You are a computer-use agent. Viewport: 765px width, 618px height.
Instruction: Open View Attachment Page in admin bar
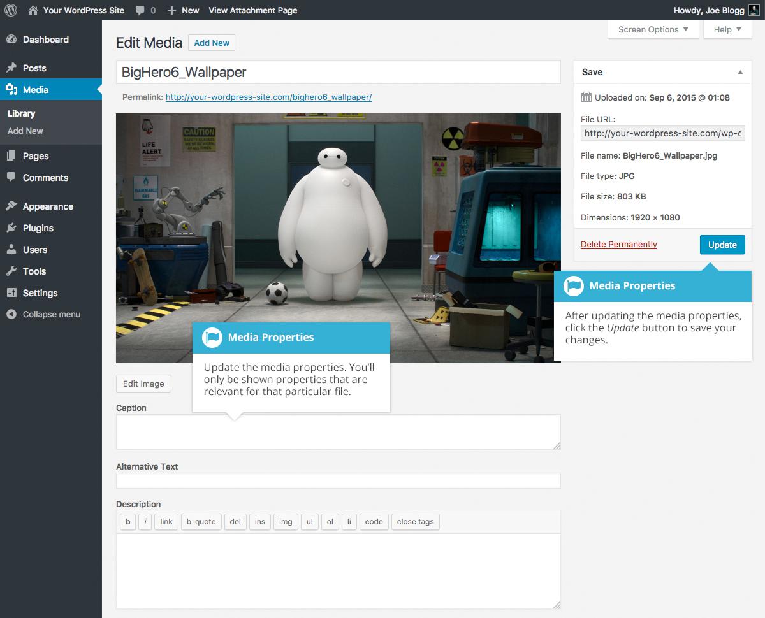pyautogui.click(x=253, y=10)
